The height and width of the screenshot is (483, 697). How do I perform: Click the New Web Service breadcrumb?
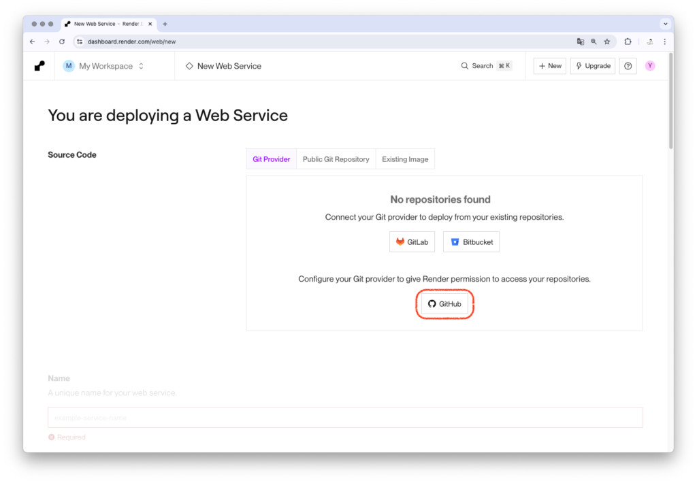[x=223, y=66]
